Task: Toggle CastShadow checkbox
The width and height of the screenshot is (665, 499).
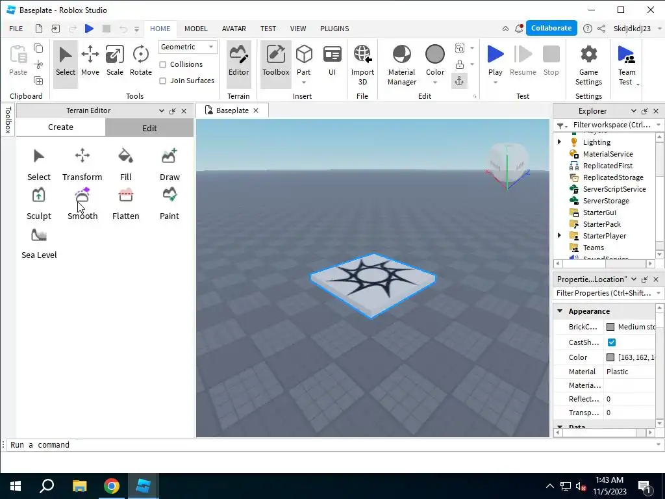Action: pos(612,342)
